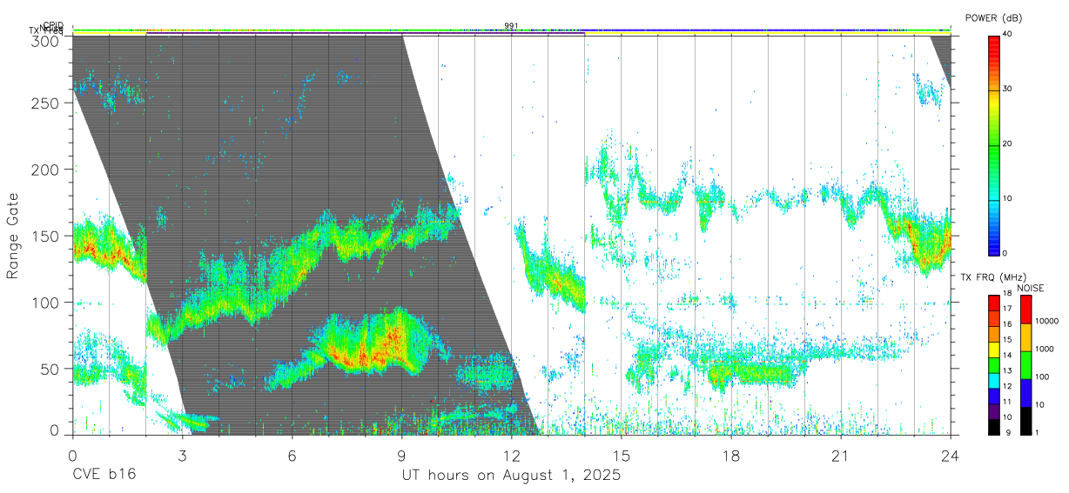The height and width of the screenshot is (493, 1069).
Task: Click the 250 range gate tick label
Action: click(46, 103)
